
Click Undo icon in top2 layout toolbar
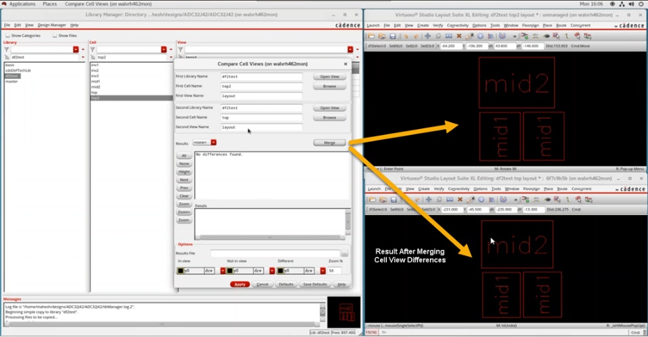tap(406, 36)
